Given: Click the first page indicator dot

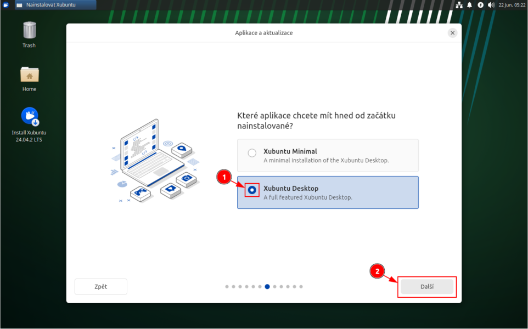Looking at the screenshot, I should pyautogui.click(x=227, y=286).
